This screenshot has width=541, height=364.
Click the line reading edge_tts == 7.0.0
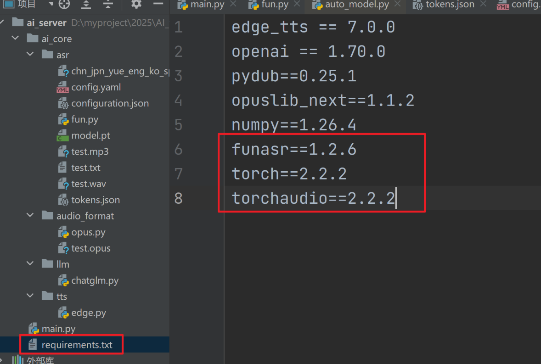313,27
